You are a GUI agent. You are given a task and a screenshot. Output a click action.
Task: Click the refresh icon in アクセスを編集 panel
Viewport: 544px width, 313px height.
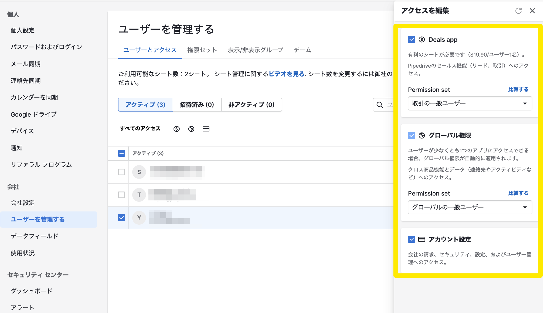518,11
